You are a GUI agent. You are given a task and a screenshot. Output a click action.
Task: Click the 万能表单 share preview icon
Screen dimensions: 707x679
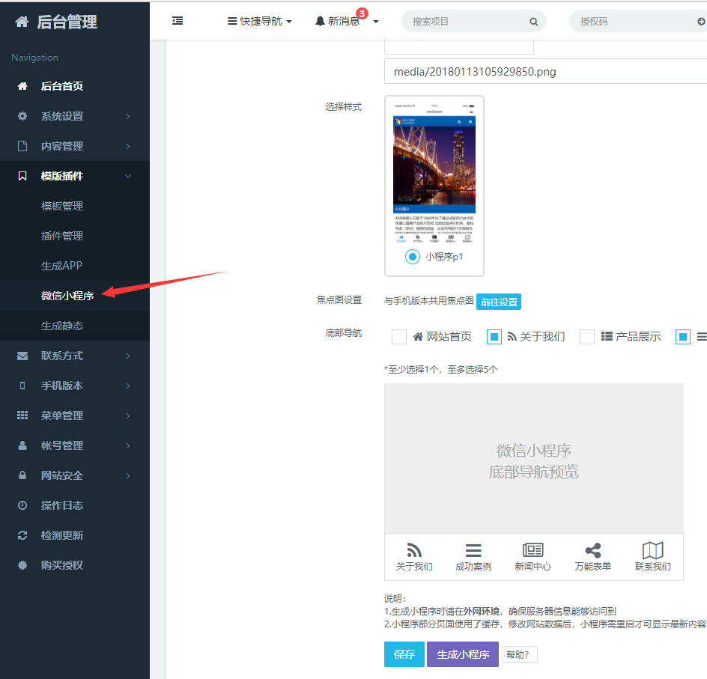(x=592, y=551)
